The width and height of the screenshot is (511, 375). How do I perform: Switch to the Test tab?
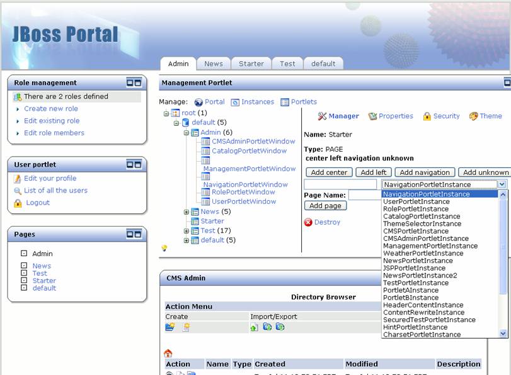tap(287, 64)
